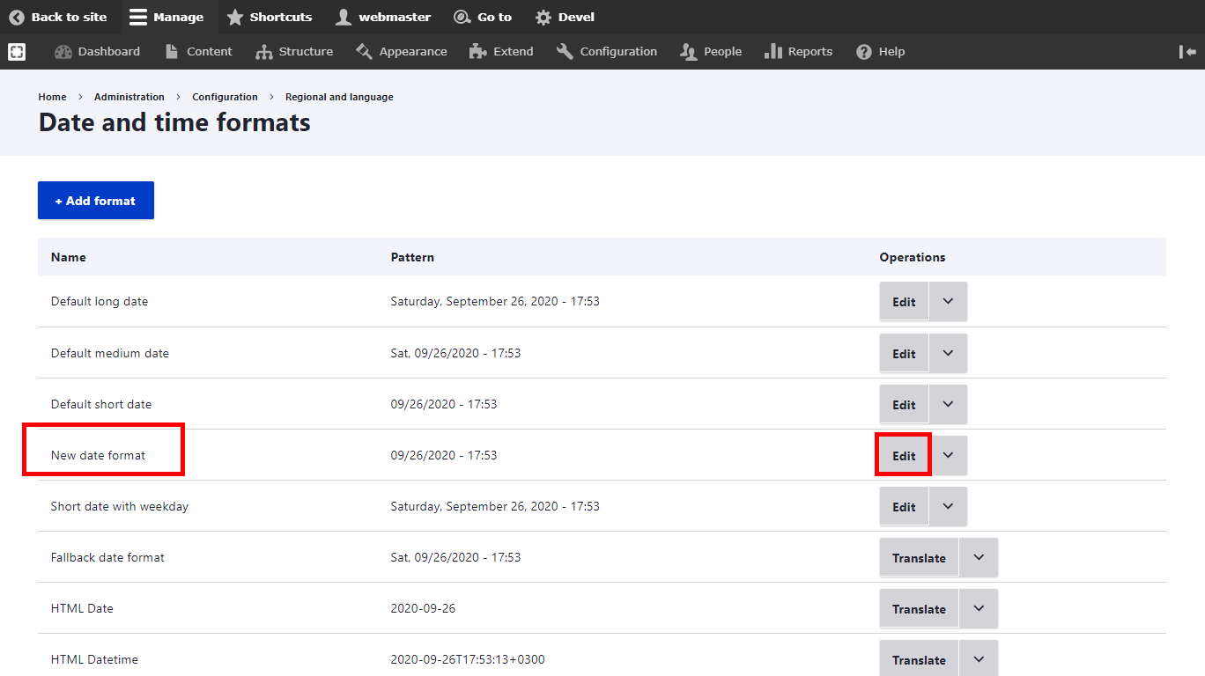This screenshot has width=1205, height=676.
Task: Expand operations dropdown for Default long date
Action: [x=948, y=301]
